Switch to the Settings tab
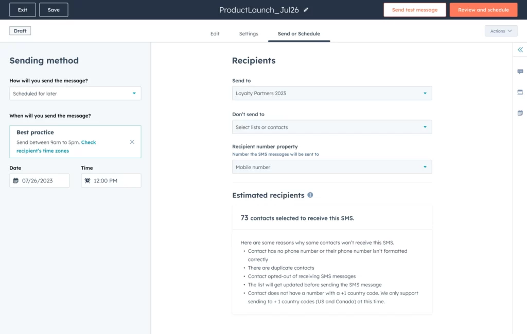The image size is (527, 334). (x=249, y=34)
